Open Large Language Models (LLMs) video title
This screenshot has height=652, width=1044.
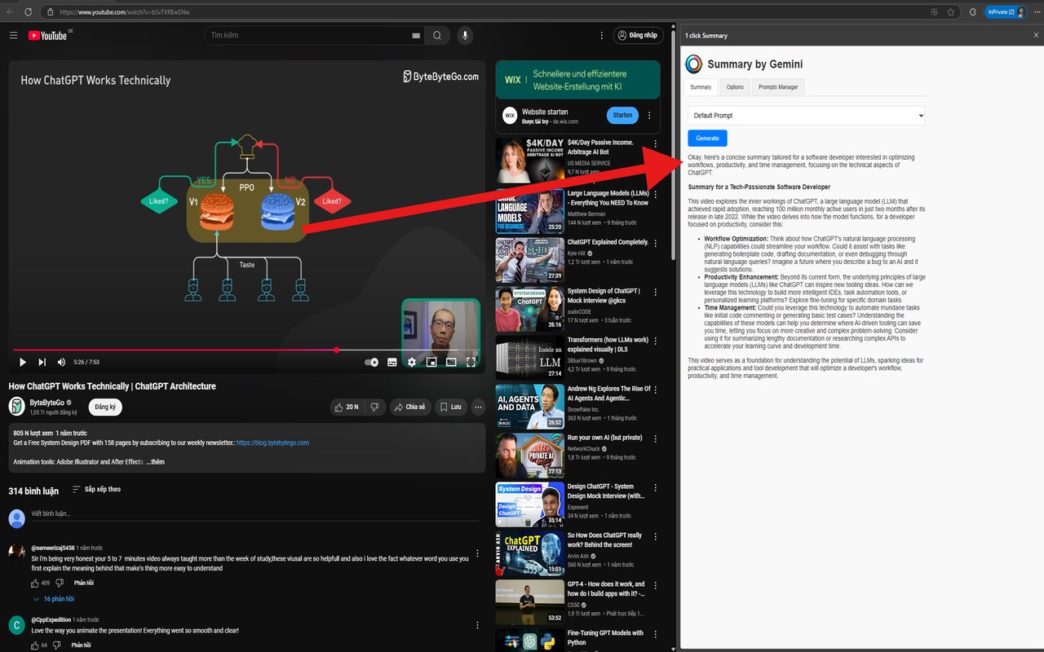pyautogui.click(x=608, y=198)
